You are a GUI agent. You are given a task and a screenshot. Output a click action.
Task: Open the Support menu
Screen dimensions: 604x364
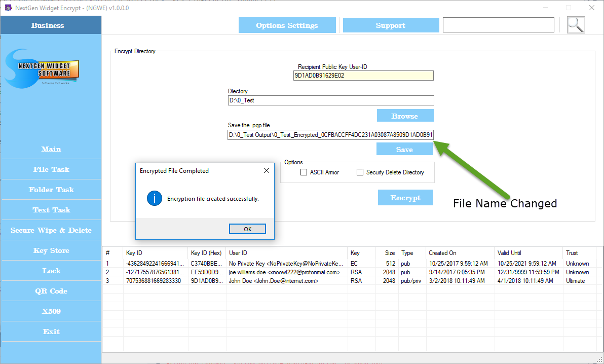point(391,25)
